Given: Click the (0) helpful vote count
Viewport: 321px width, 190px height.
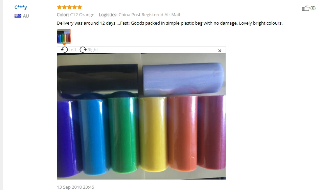Looking at the screenshot, I should tap(313, 8).
